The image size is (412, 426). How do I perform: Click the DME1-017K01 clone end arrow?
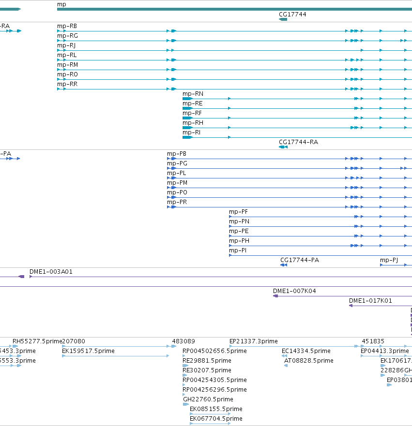pyautogui.click(x=351, y=306)
